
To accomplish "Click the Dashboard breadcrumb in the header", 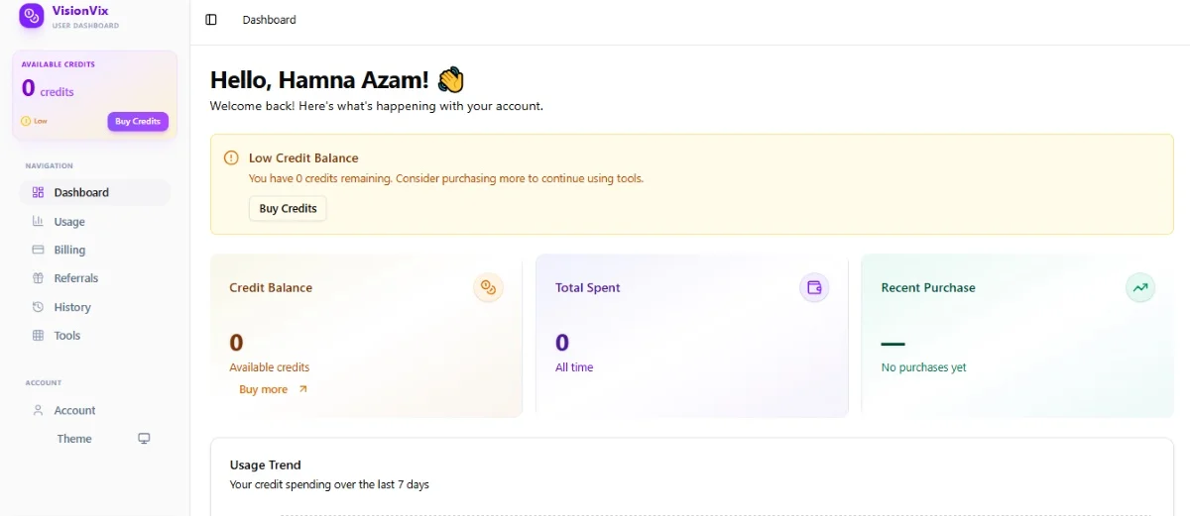I will coord(269,20).
